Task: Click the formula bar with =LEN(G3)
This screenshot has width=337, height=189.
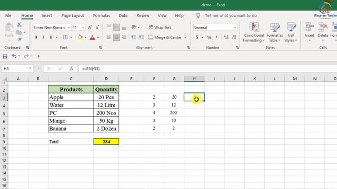Action: [208, 69]
